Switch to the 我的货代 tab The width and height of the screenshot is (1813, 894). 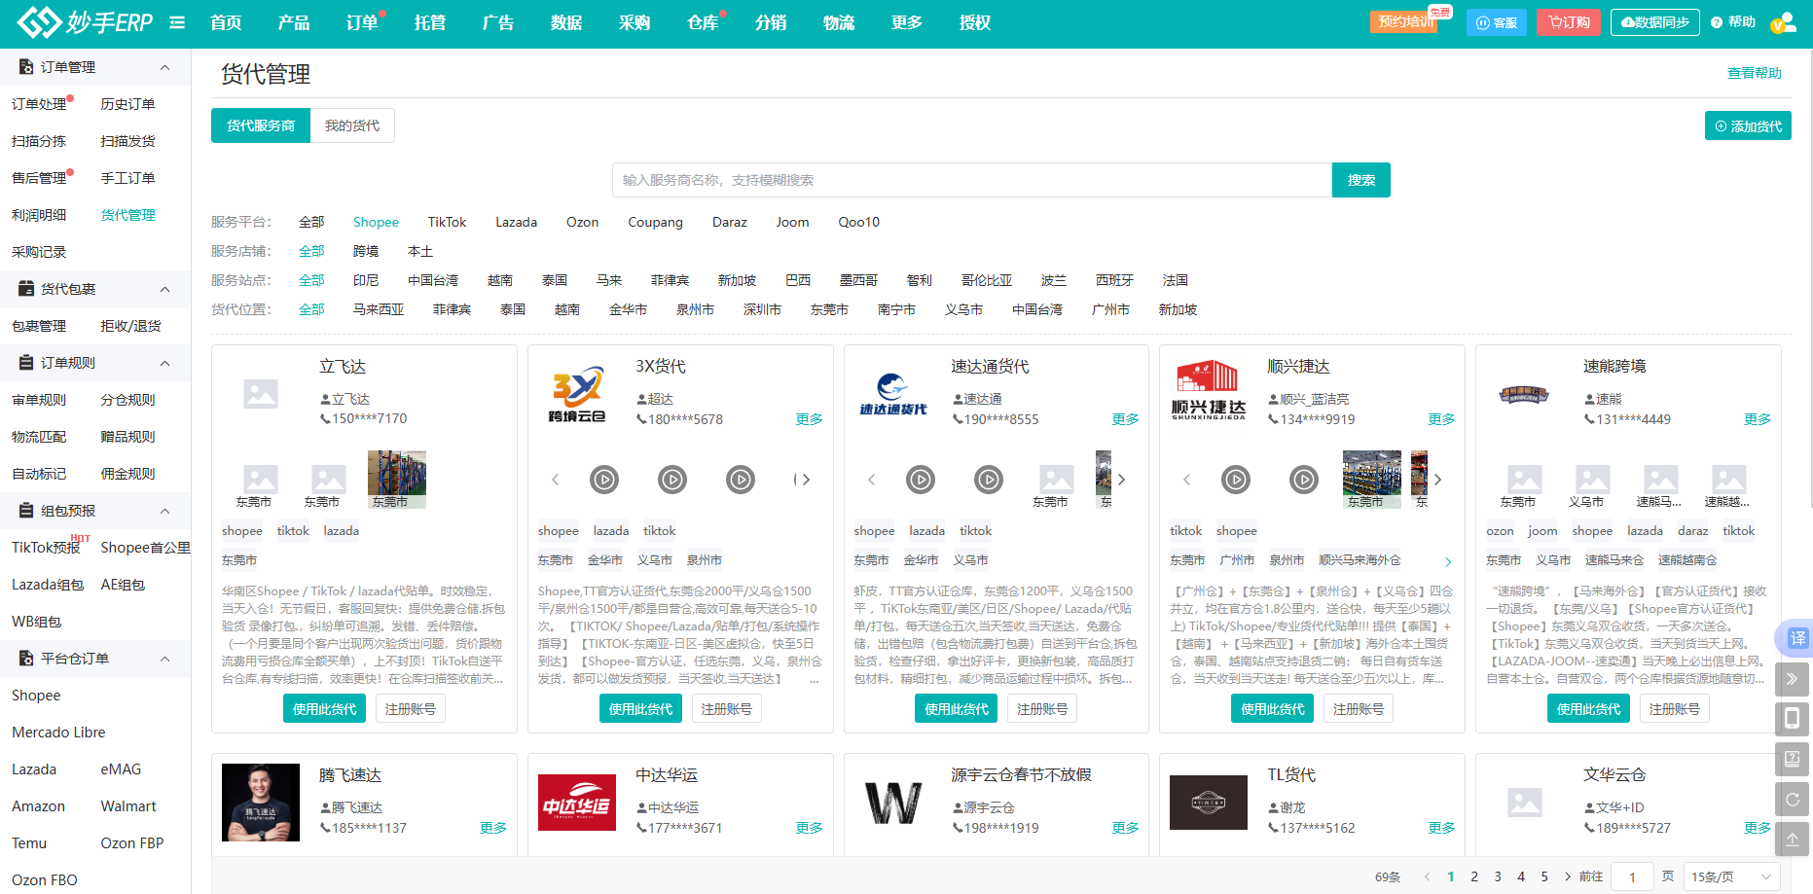352,125
